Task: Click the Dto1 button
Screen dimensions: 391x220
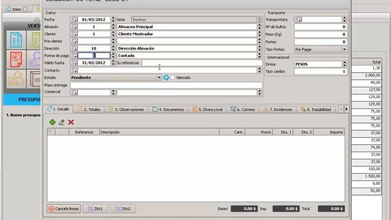Action: pos(95,209)
